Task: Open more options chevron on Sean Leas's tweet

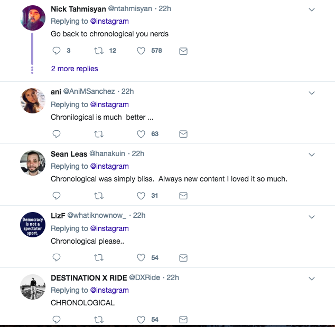Action: tap(312, 155)
